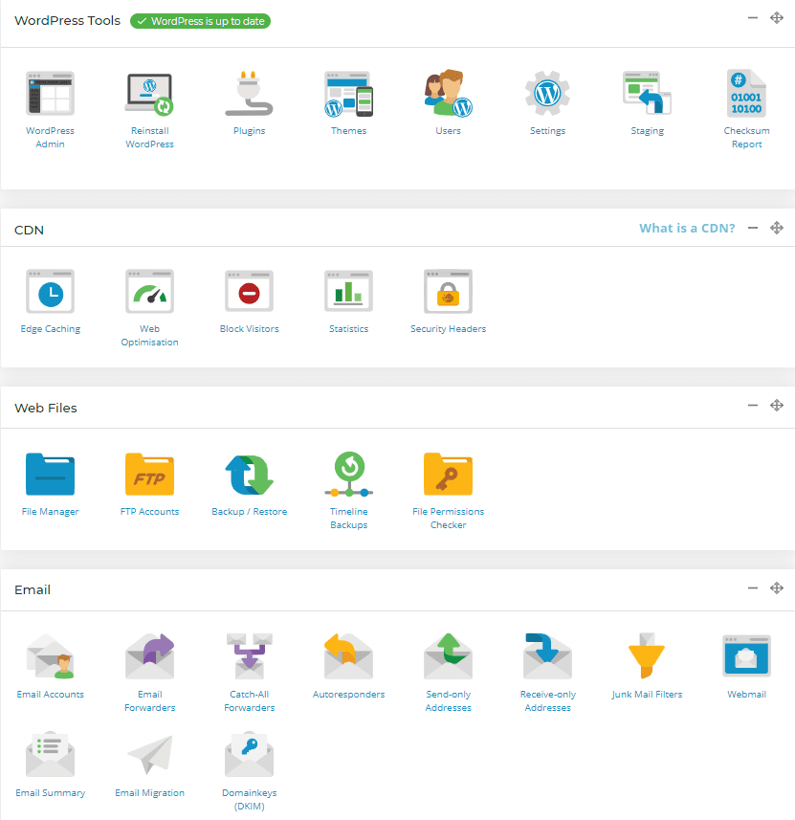Collapse the WordPress Tools section
Screen dimensions: 795x820
[753, 18]
